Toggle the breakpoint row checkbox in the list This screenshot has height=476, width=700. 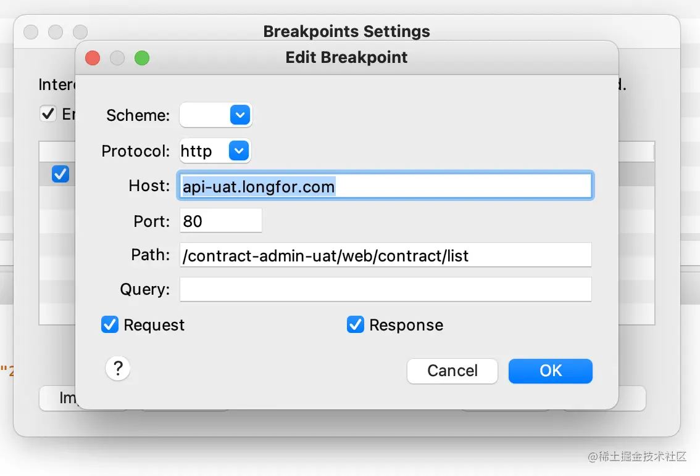coord(60,174)
